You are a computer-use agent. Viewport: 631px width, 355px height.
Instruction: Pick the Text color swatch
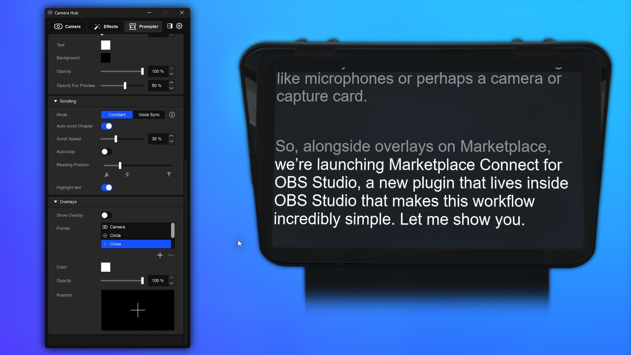pyautogui.click(x=105, y=45)
